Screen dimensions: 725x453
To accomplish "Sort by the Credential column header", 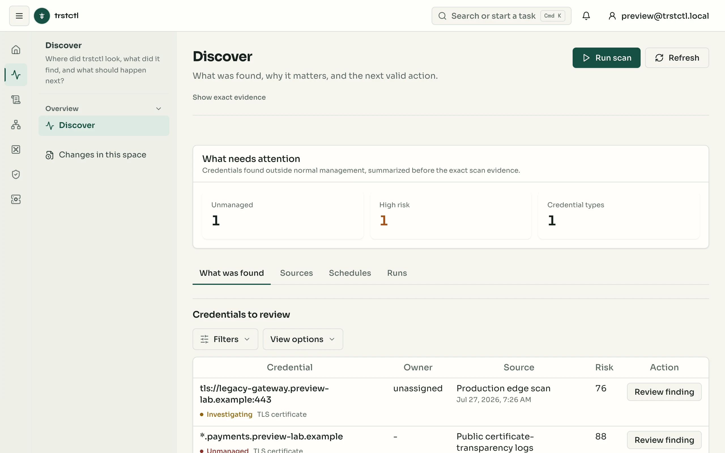I will (289, 367).
